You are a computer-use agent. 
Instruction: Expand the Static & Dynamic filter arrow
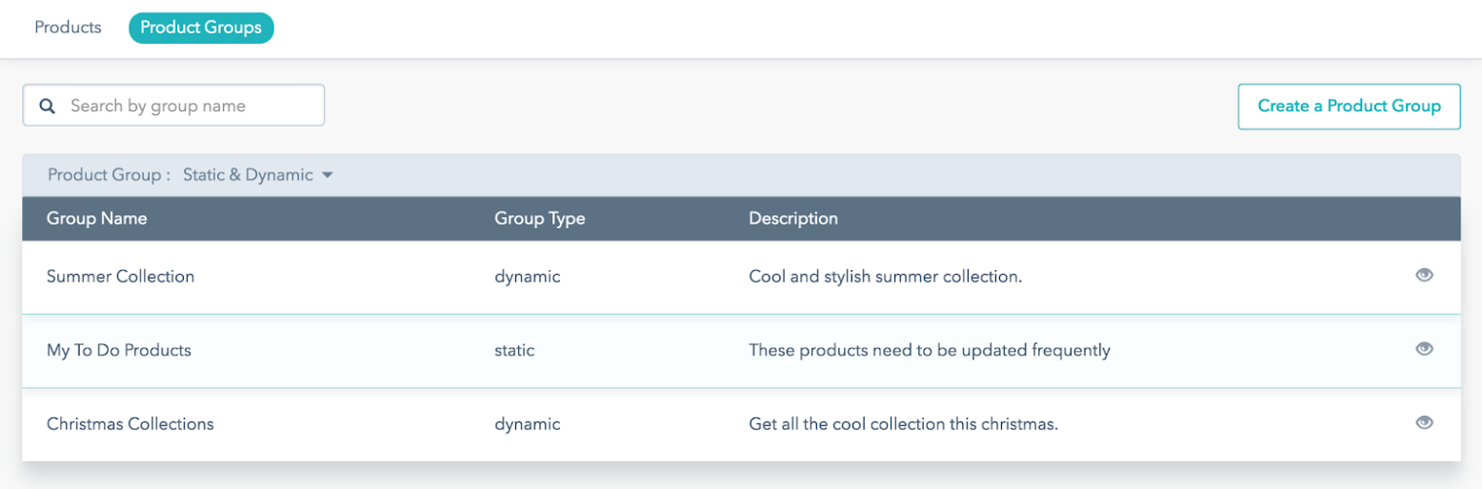[327, 175]
